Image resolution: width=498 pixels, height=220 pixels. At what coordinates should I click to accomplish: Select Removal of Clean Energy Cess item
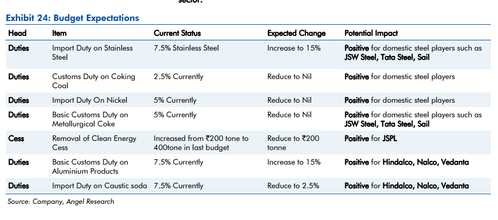[x=94, y=143]
